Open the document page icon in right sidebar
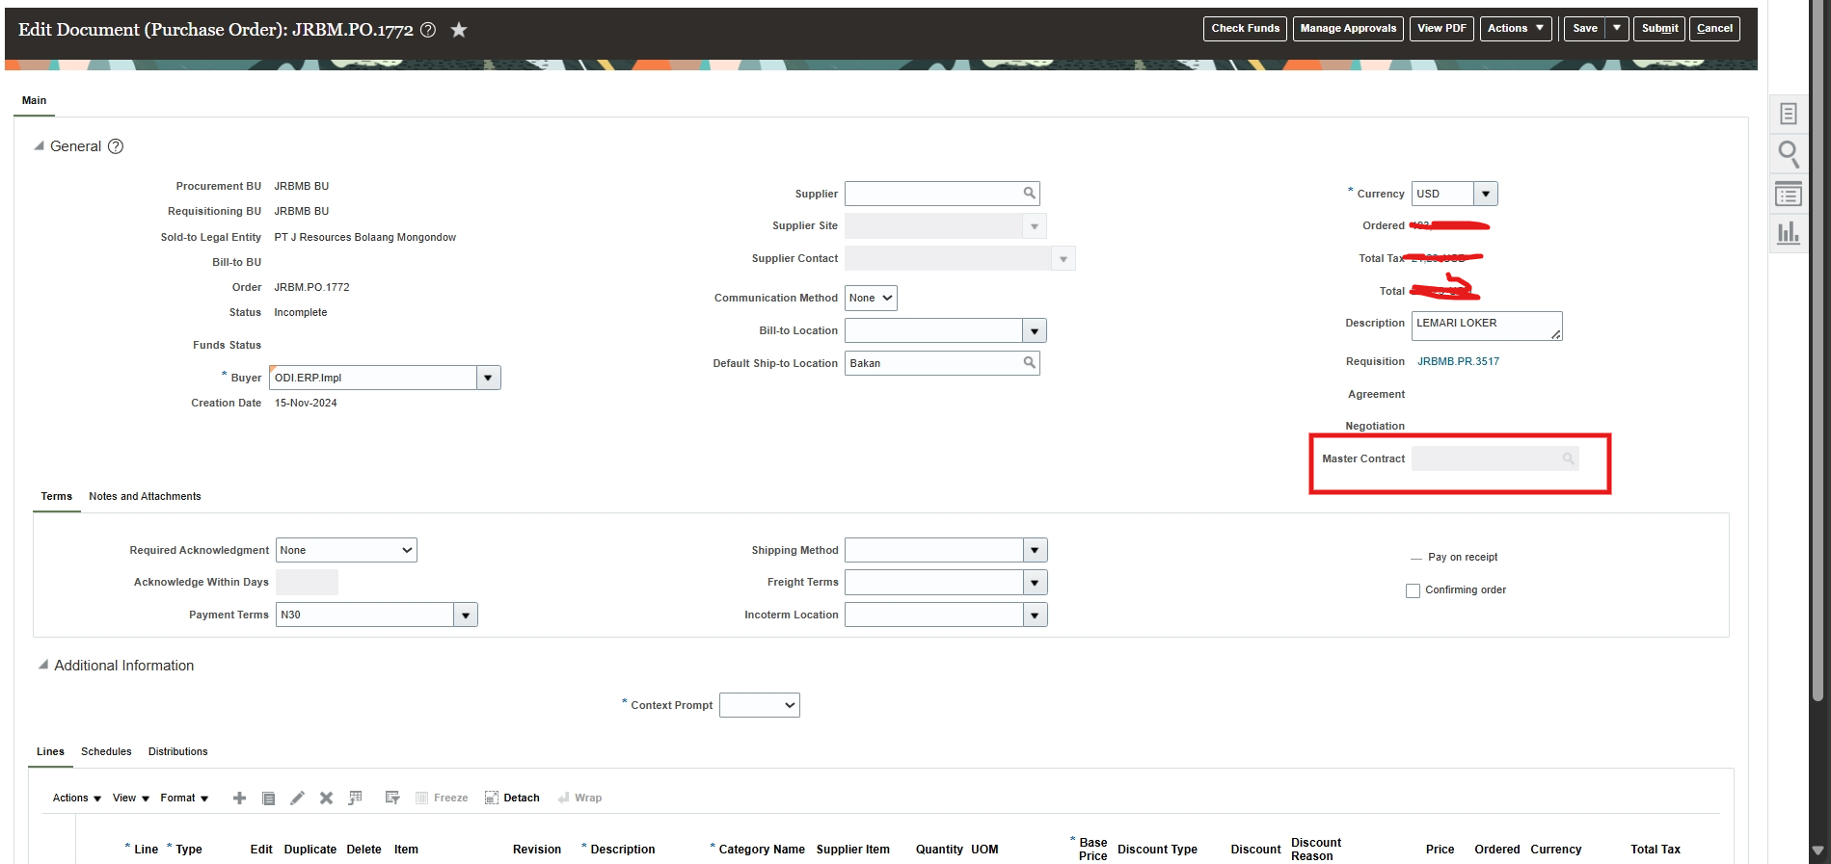The width and height of the screenshot is (1831, 864). [1789, 114]
